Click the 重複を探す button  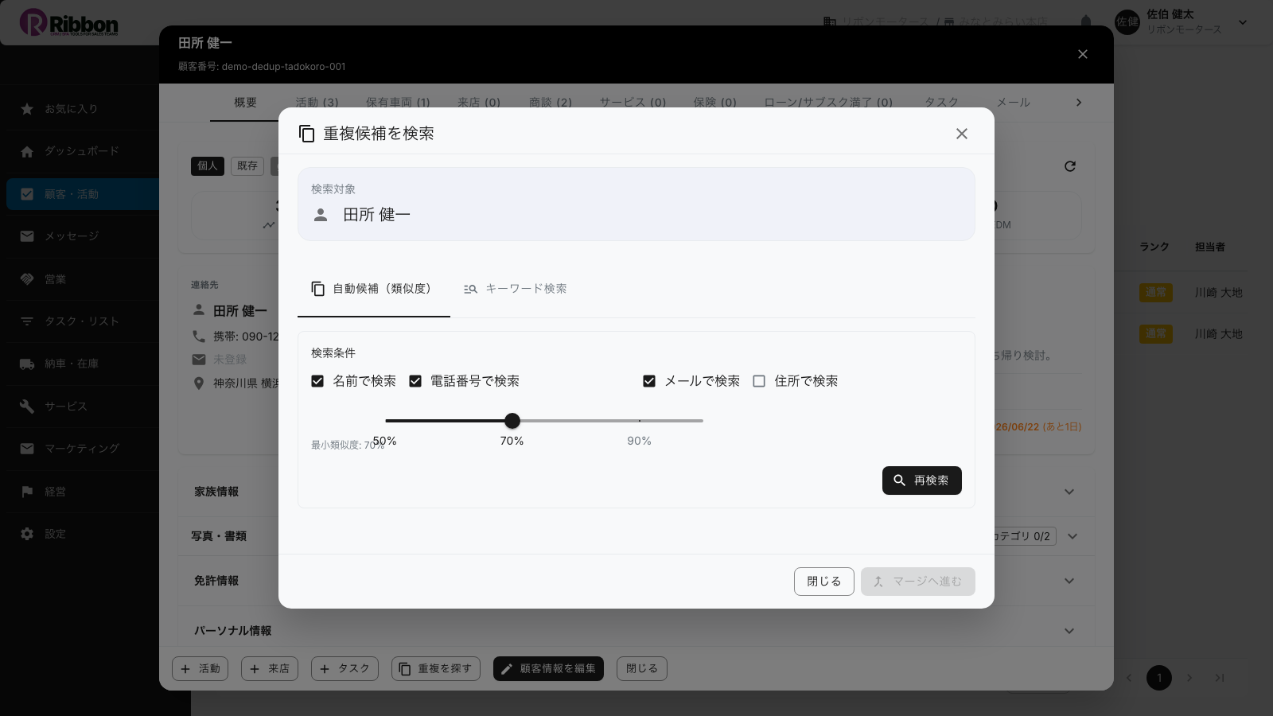click(435, 669)
